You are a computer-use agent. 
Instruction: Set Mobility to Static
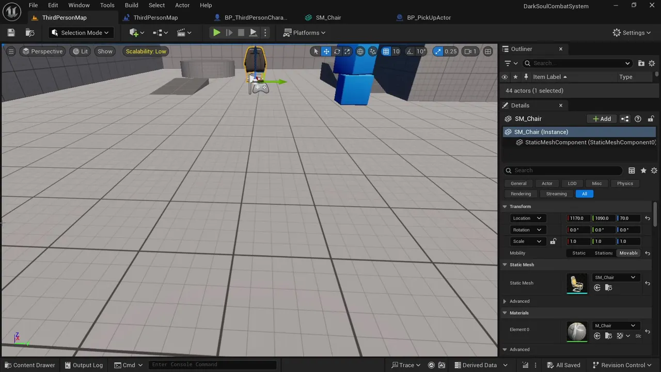[x=579, y=253]
